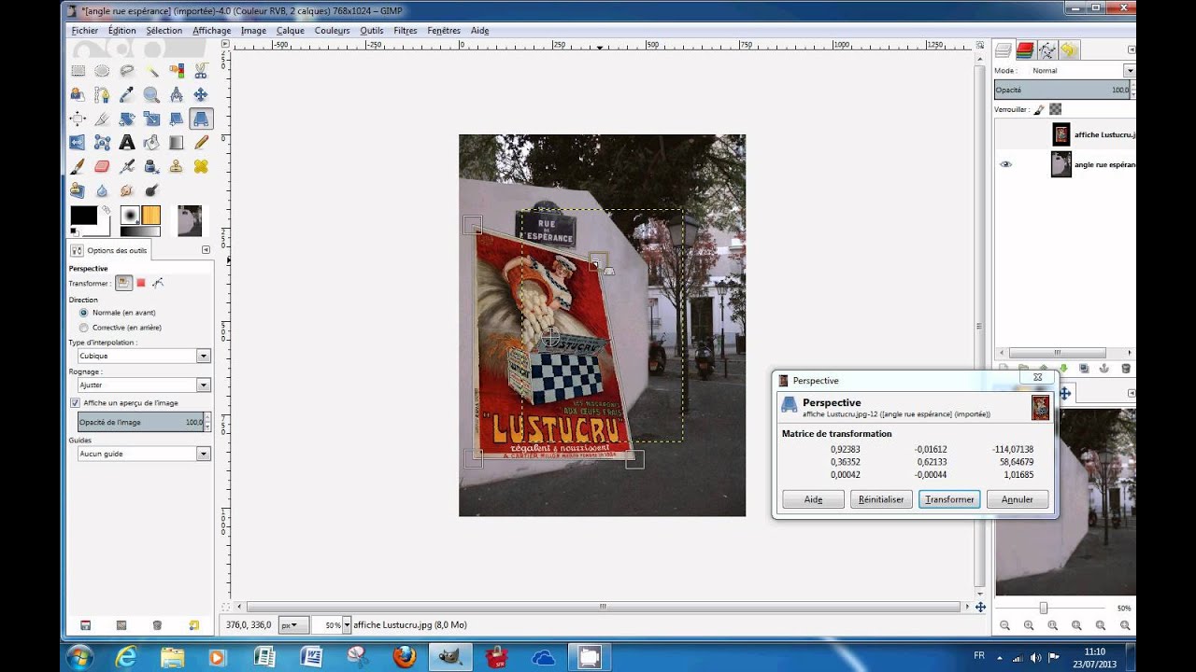
Task: Click the black foreground color swatch
Action: (x=83, y=216)
